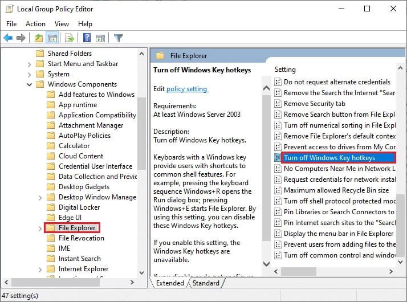Select Turn off common control and window setting
Image resolution: width=407 pixels, height=302 pixels.
click(340, 255)
